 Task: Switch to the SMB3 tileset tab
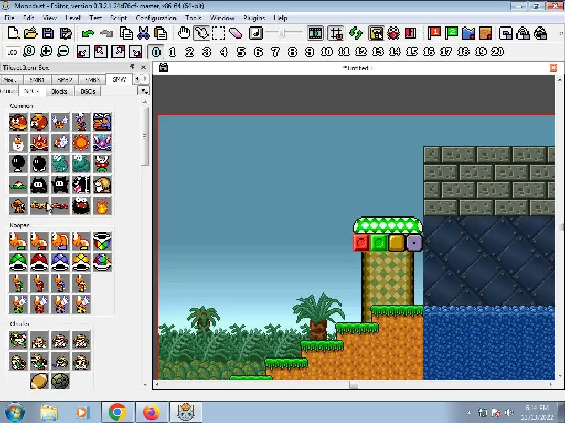pyautogui.click(x=92, y=80)
